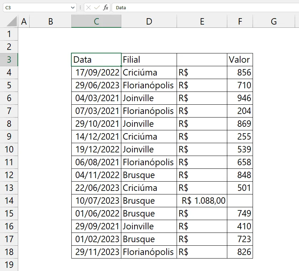Click the three-dot handle beside Name Box
Image resolution: width=299 pixels, height=271 pixels.
tap(80, 7)
